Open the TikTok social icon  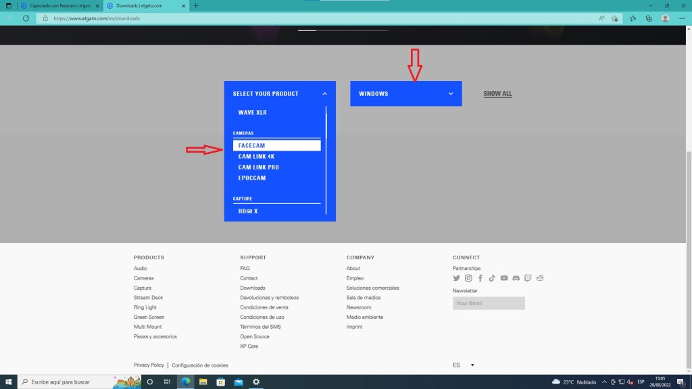pyautogui.click(x=492, y=278)
